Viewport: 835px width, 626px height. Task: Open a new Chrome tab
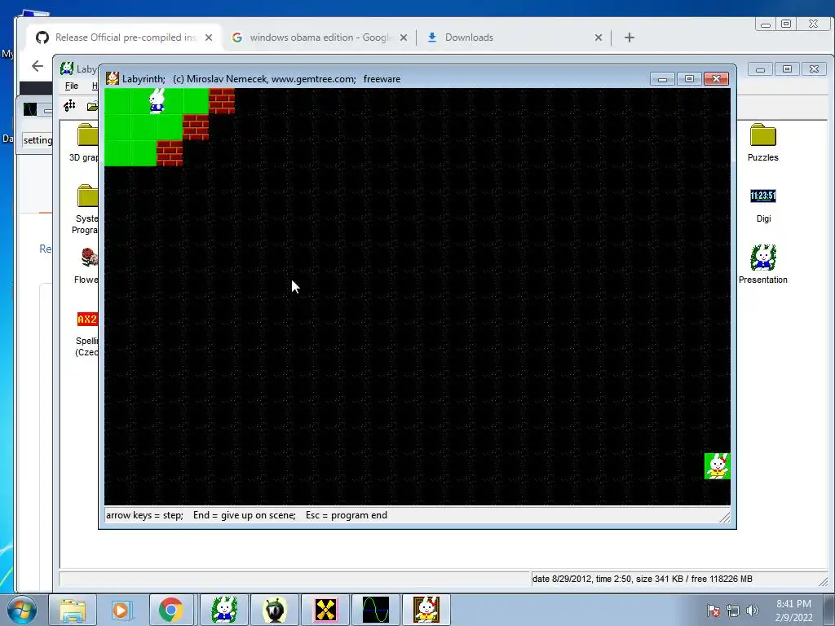[x=630, y=37]
